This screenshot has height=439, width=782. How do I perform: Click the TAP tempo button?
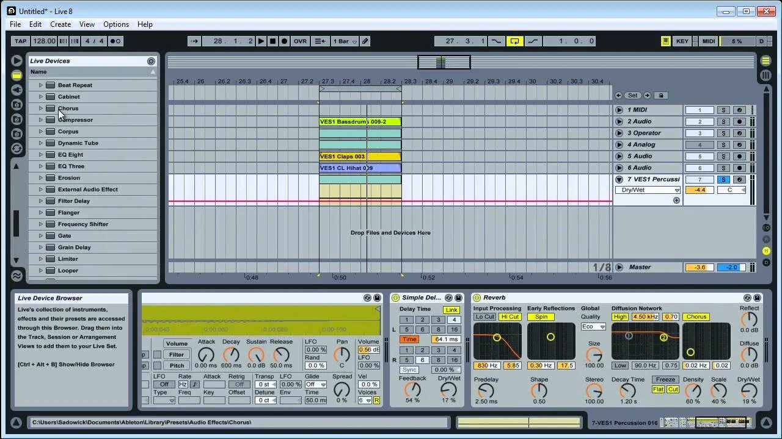[x=20, y=41]
